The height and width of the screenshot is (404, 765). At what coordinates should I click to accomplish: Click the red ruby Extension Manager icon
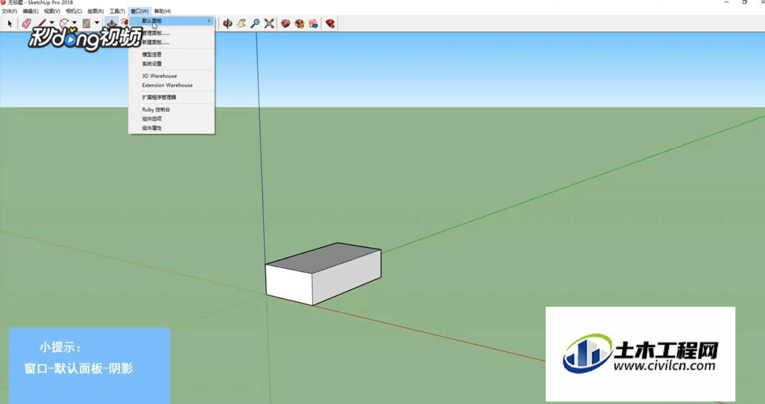[x=330, y=23]
